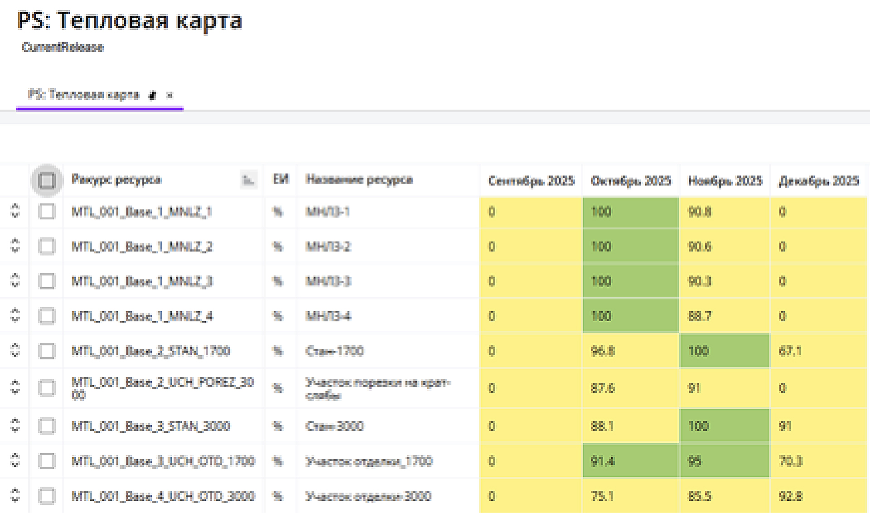Click the reorder arrows icon for MTL_001_Base_1_MNLZ_1
The image size is (870, 513).
(15, 211)
